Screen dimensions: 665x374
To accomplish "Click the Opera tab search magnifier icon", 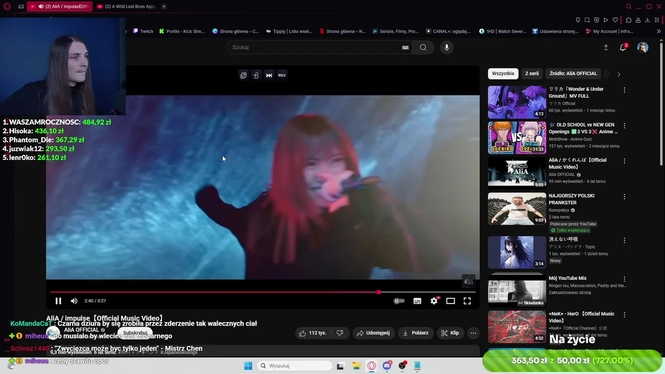I will 629,7.
